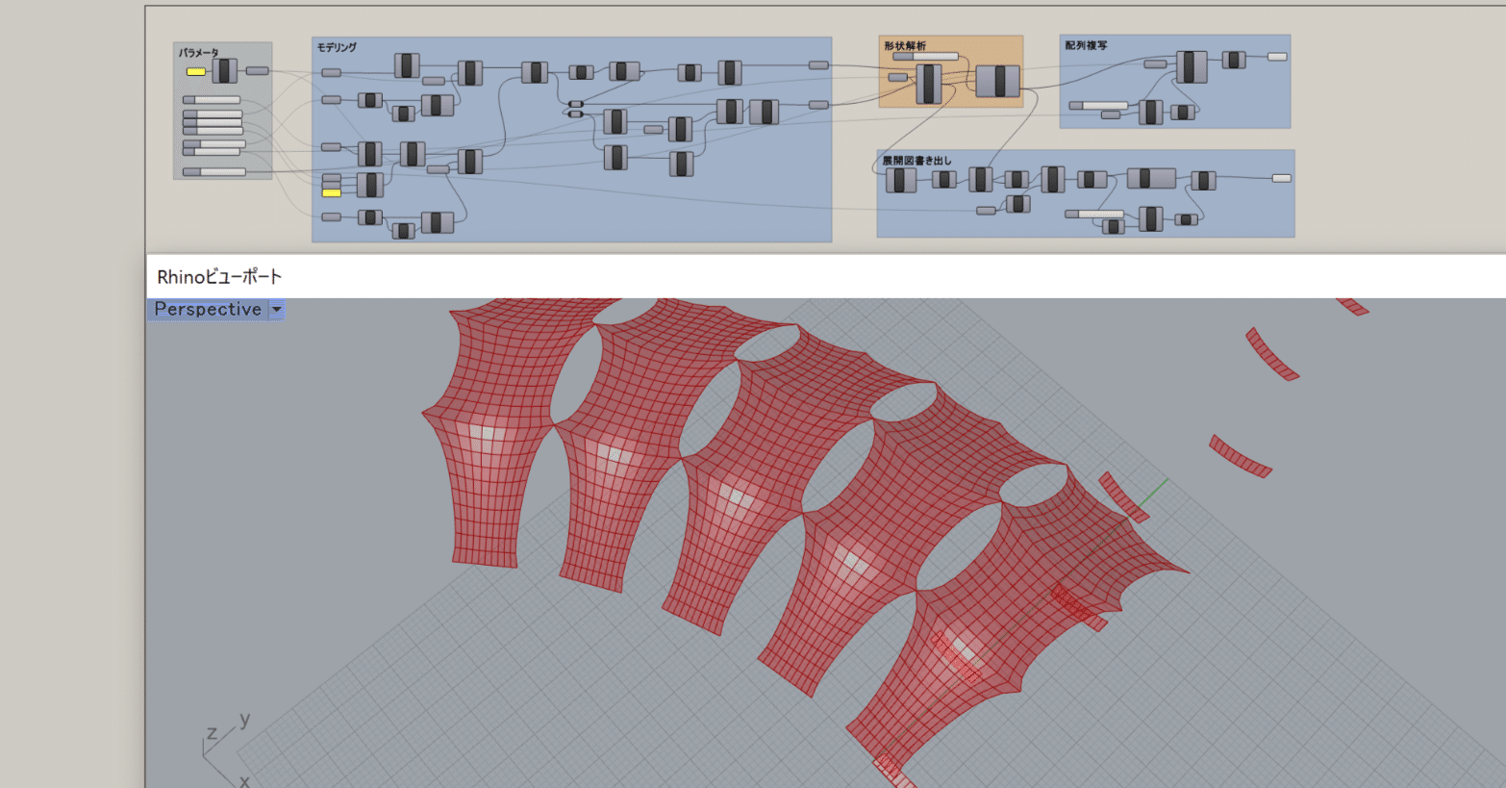Click the world XYZ axis icon
This screenshot has width=1506, height=788.
click(228, 748)
